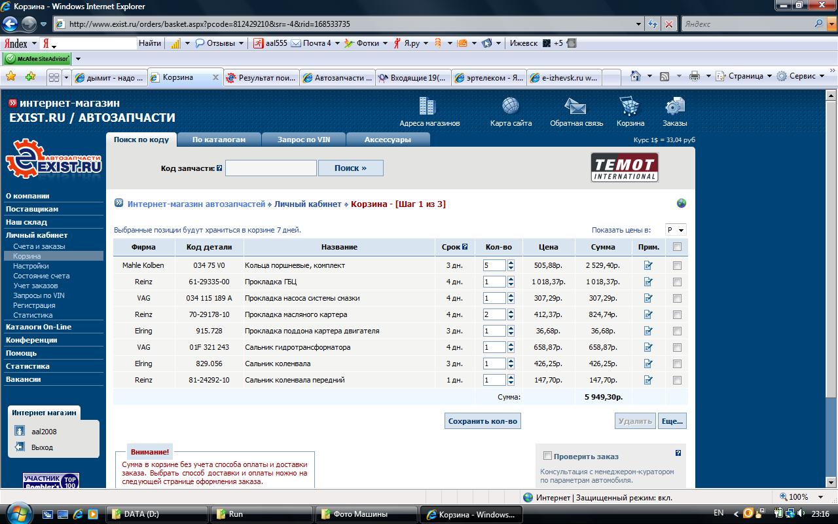Switch to Результат поиска browser tab
Viewport: 838px width, 524px height.
[x=261, y=77]
